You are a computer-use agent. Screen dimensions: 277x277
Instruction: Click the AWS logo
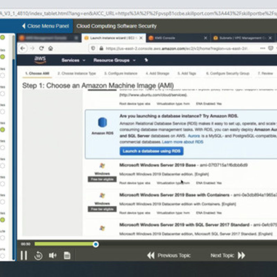[40, 60]
